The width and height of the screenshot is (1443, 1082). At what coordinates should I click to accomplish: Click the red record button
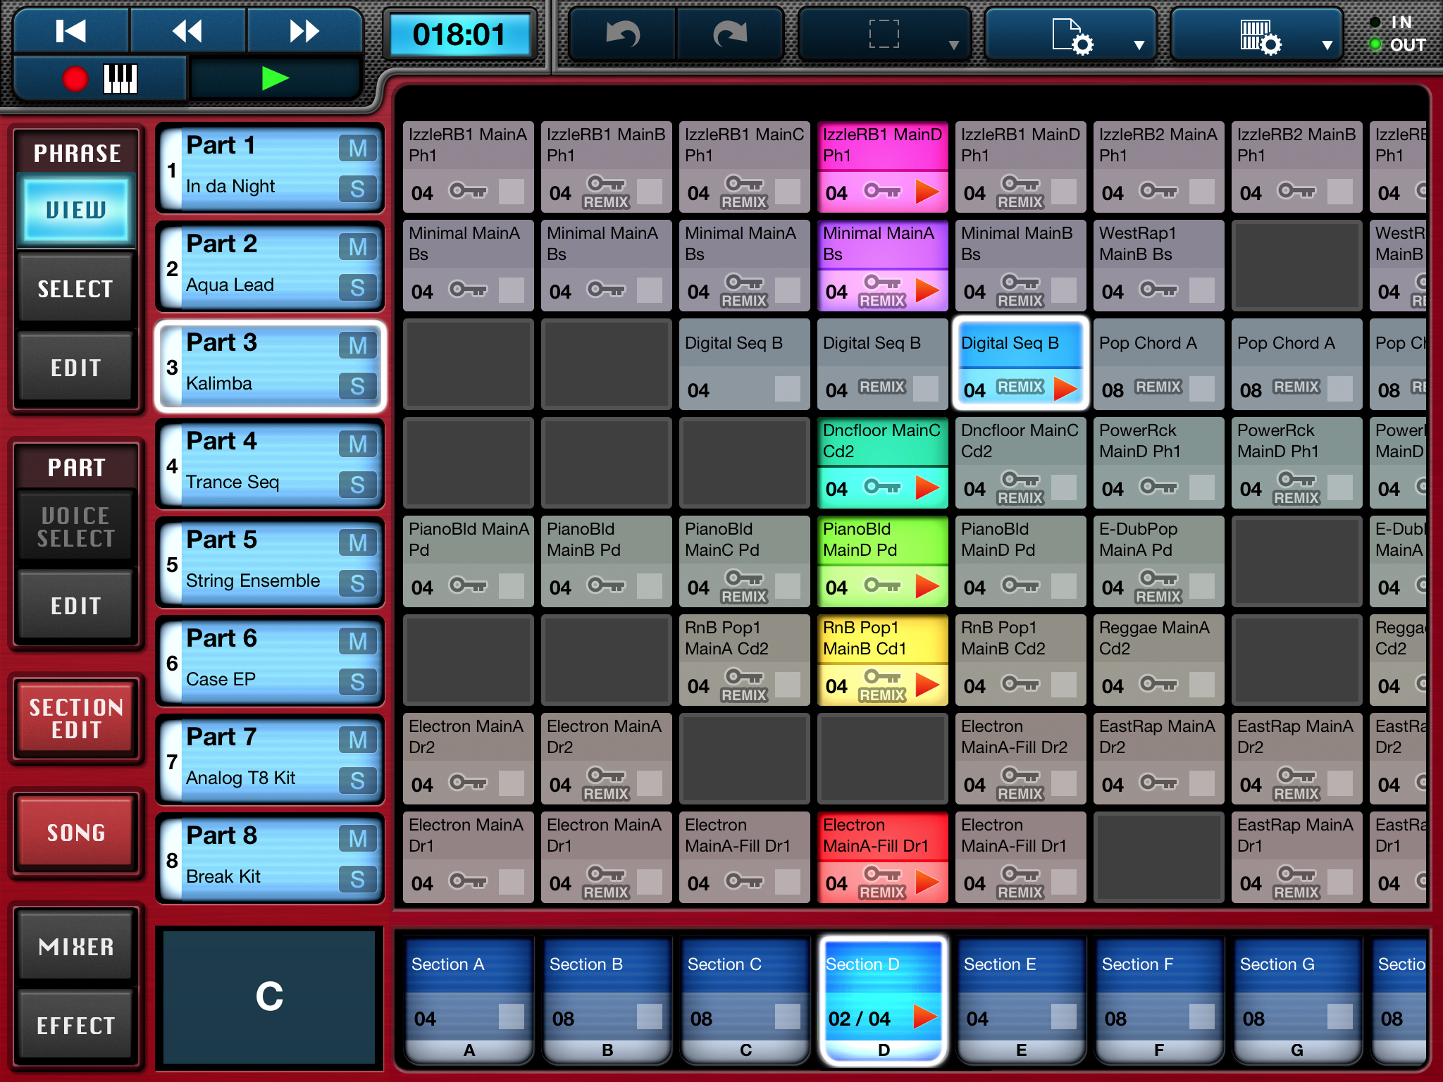(75, 79)
